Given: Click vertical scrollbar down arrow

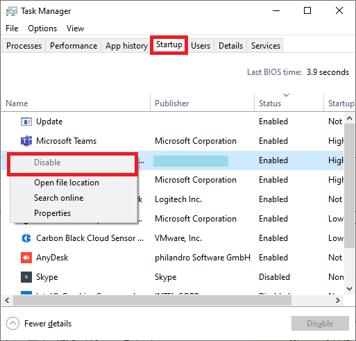Looking at the screenshot, I should [x=349, y=289].
